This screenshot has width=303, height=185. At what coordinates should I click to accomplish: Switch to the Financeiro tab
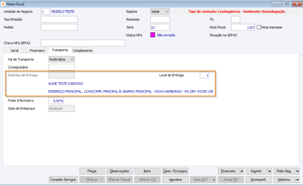pyautogui.click(x=37, y=50)
